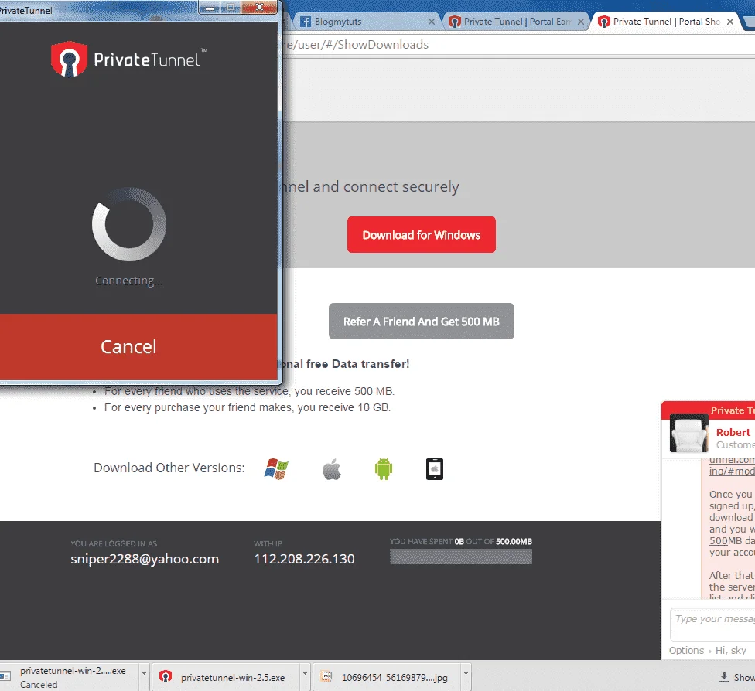This screenshot has height=691, width=755.
Task: Click Refer A Friend And Get 500 MB
Action: 422,321
